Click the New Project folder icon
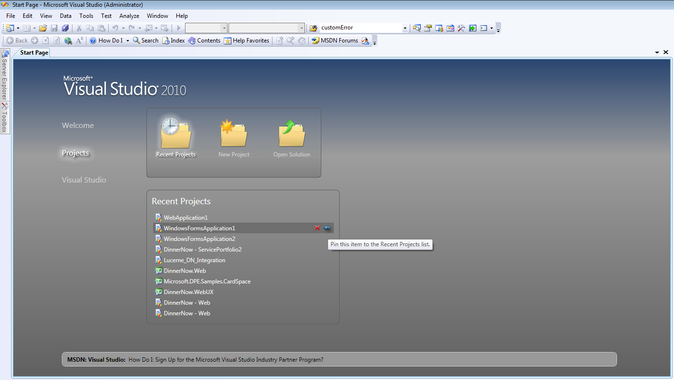Viewport: 674px width, 380px height. [x=234, y=133]
